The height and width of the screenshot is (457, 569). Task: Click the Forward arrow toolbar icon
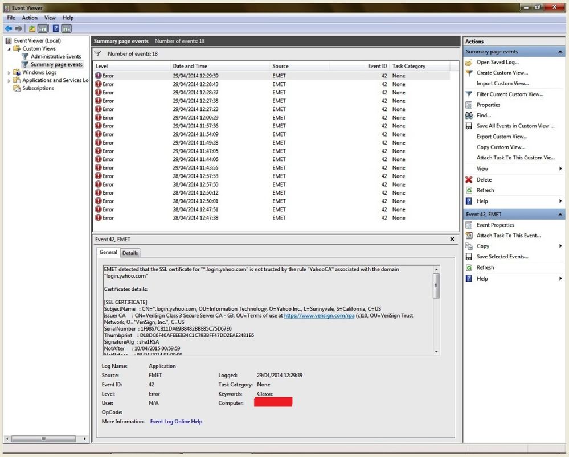18,28
